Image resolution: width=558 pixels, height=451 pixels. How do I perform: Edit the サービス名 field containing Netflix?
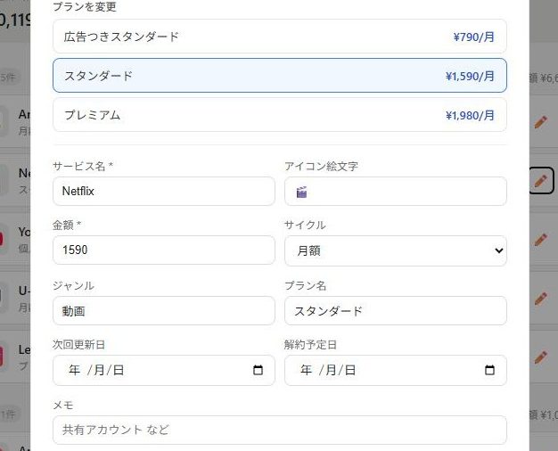click(x=164, y=191)
